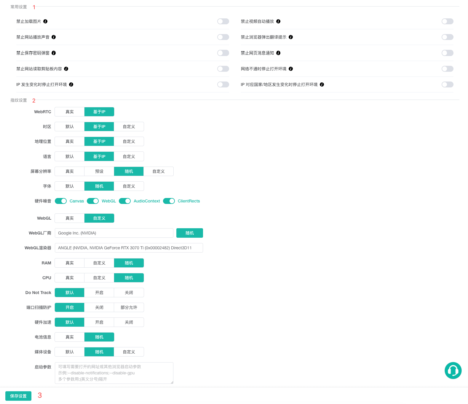The width and height of the screenshot is (468, 404).
Task: Toggle 网络不通时停止打开环境 switch
Action: point(448,69)
